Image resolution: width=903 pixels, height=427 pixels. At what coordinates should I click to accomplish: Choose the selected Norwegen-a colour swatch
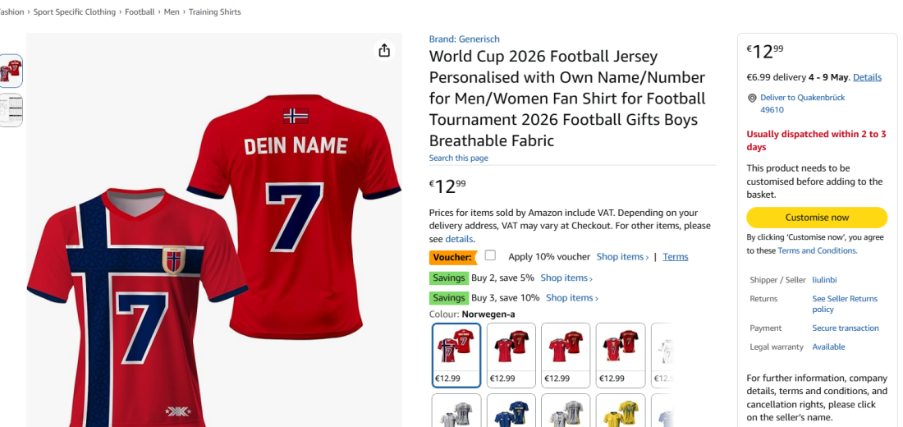[456, 355]
